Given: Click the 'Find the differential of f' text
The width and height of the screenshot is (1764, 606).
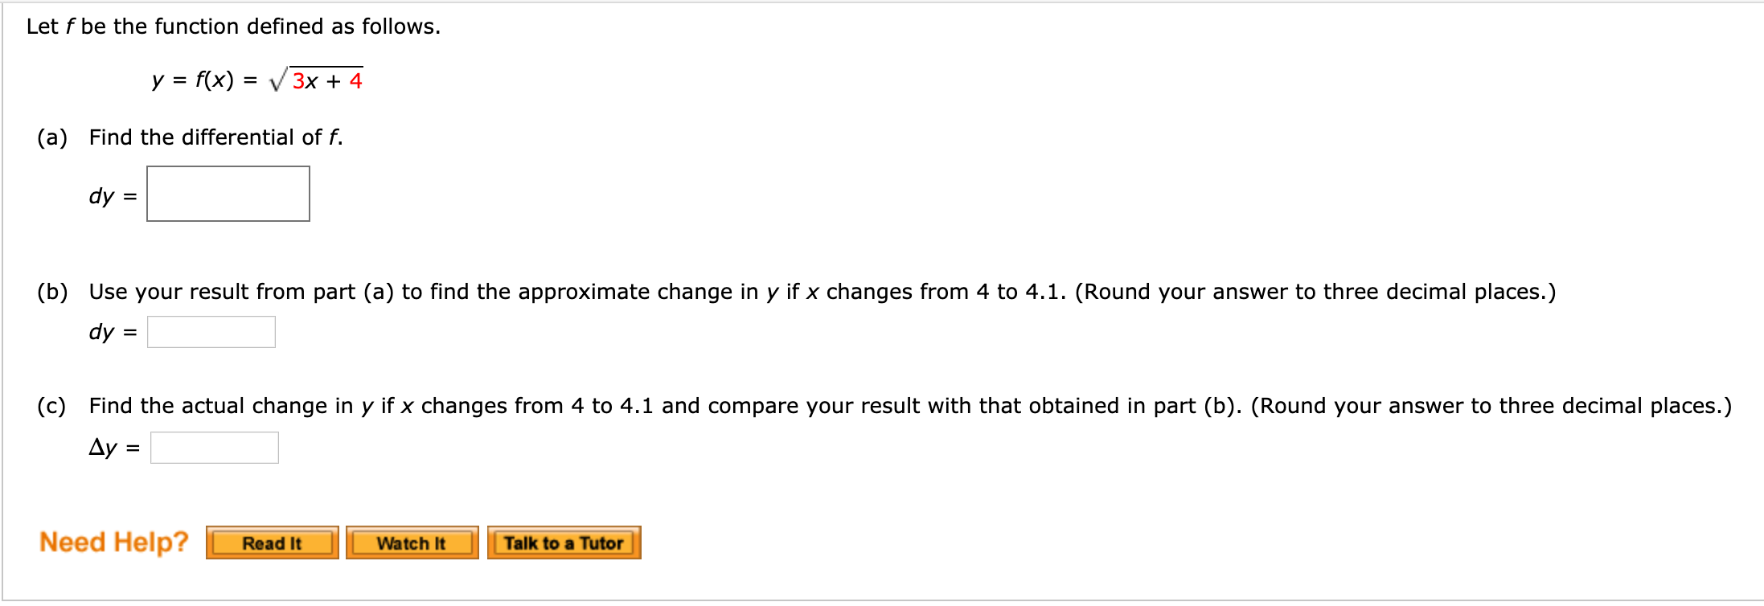Looking at the screenshot, I should pyautogui.click(x=215, y=137).
